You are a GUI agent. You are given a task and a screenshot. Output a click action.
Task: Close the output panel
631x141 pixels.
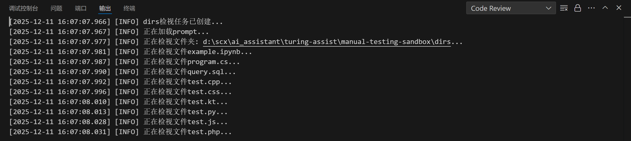[619, 8]
